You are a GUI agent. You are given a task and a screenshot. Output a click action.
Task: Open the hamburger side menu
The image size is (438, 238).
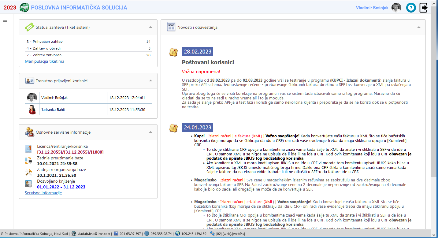click(x=5, y=20)
